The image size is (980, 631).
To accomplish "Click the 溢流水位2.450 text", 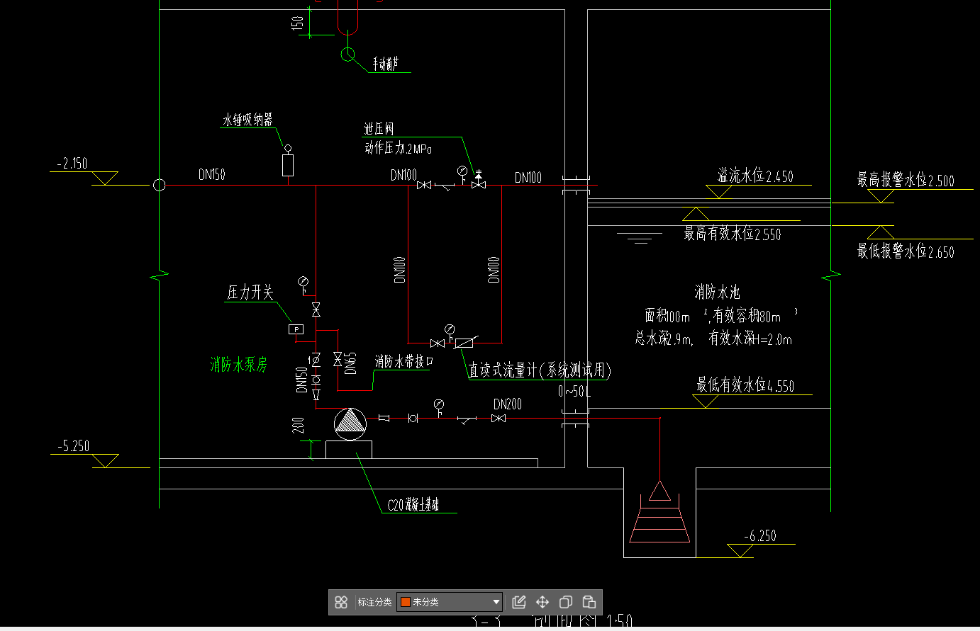I will 756,176.
